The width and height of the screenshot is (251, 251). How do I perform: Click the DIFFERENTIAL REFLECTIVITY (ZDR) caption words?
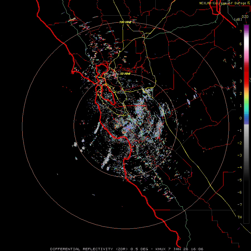tap(89, 249)
